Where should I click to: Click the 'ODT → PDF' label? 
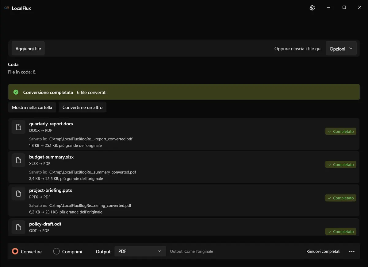(39, 231)
